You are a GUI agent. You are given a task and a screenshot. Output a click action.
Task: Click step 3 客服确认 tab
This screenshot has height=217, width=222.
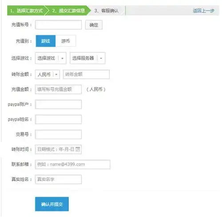click(107, 11)
